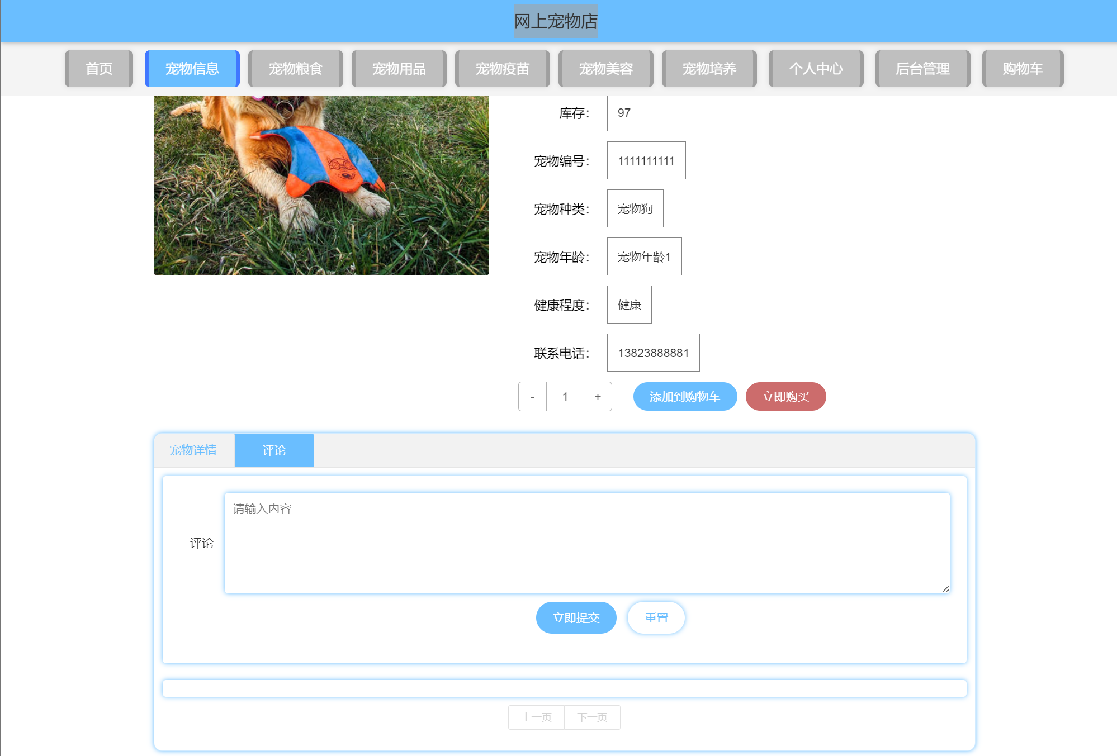Switch to the 宠物详情 tab
The height and width of the screenshot is (756, 1117).
click(193, 450)
